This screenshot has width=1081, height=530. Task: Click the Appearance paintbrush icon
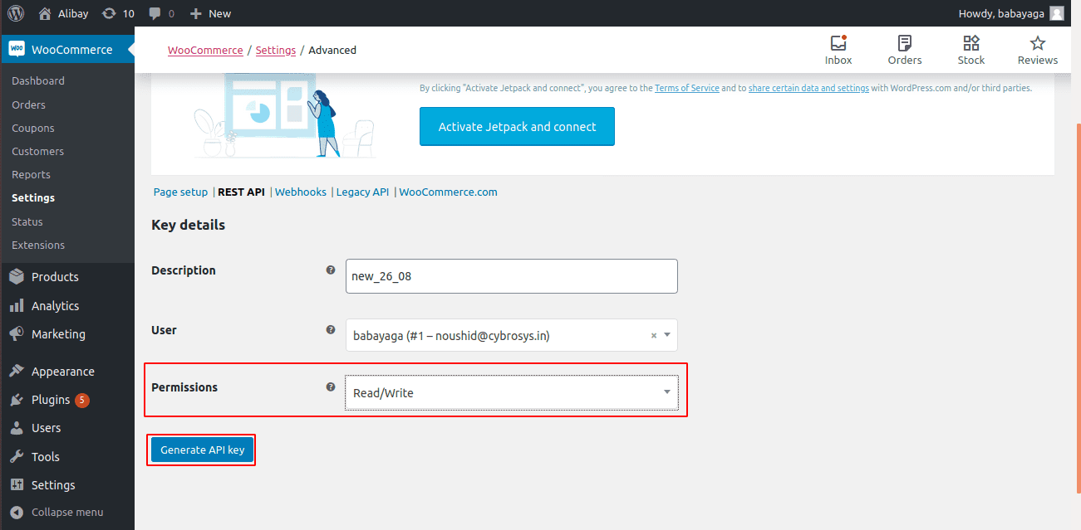pos(17,372)
